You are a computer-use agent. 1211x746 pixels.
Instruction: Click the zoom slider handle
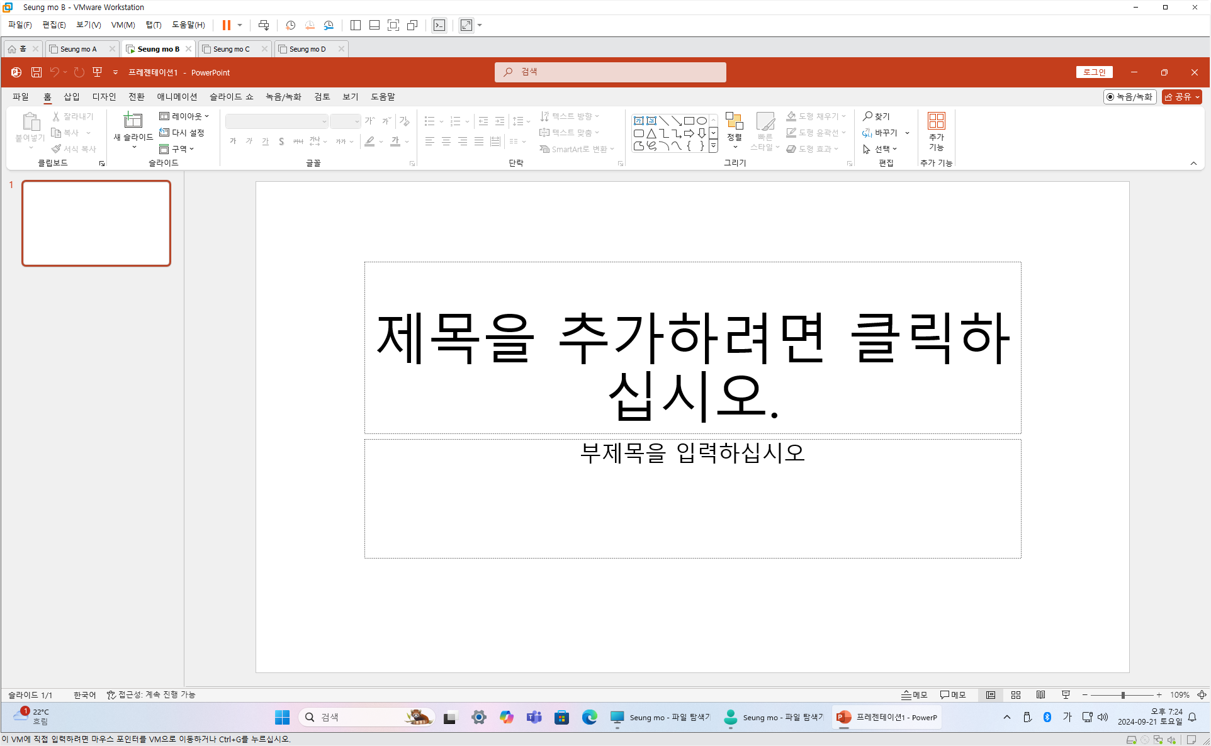1123,695
